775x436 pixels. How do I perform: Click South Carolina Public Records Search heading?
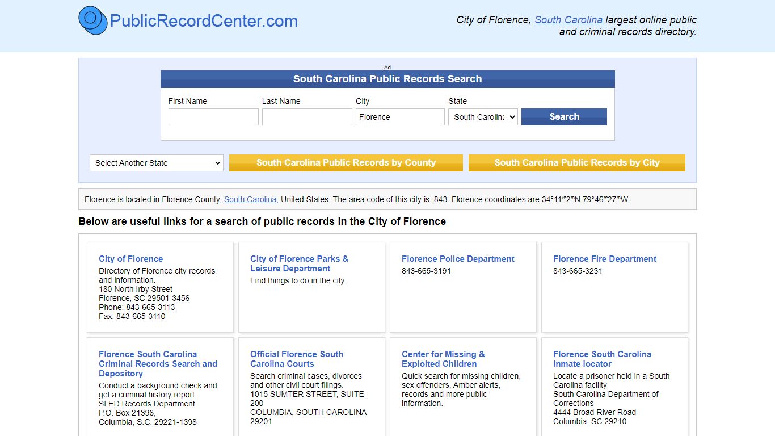[x=387, y=79]
